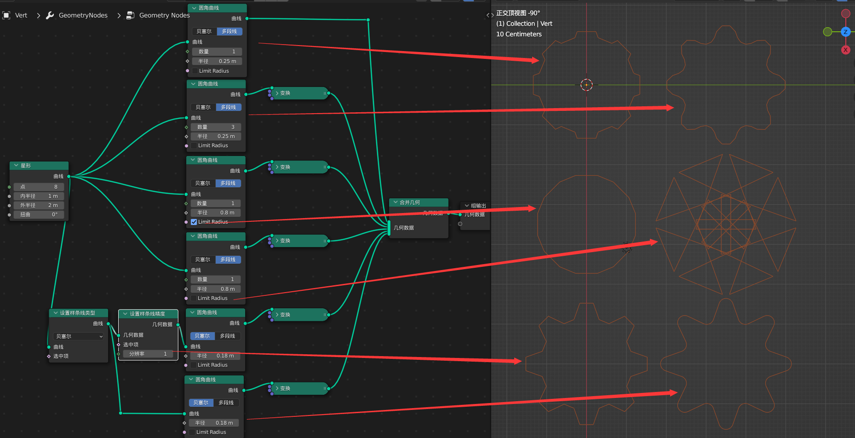Expand the lowest collapsed 变换 node

277,388
